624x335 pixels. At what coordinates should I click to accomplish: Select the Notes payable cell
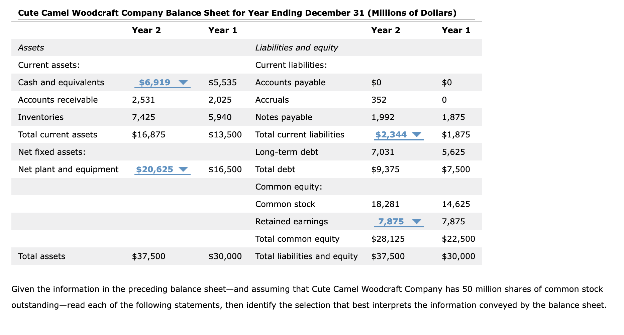click(284, 117)
